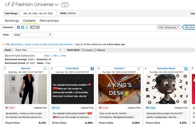The height and width of the screenshot is (125, 195).
Task: Open the Date Range picker
Action: point(38,13)
